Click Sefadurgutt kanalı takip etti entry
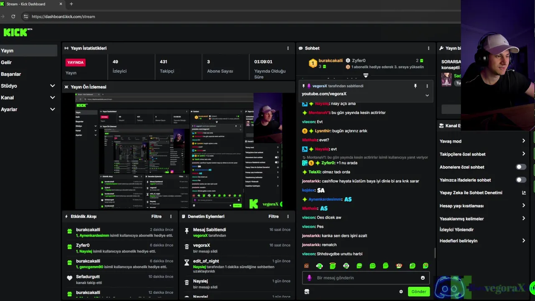 point(120,280)
